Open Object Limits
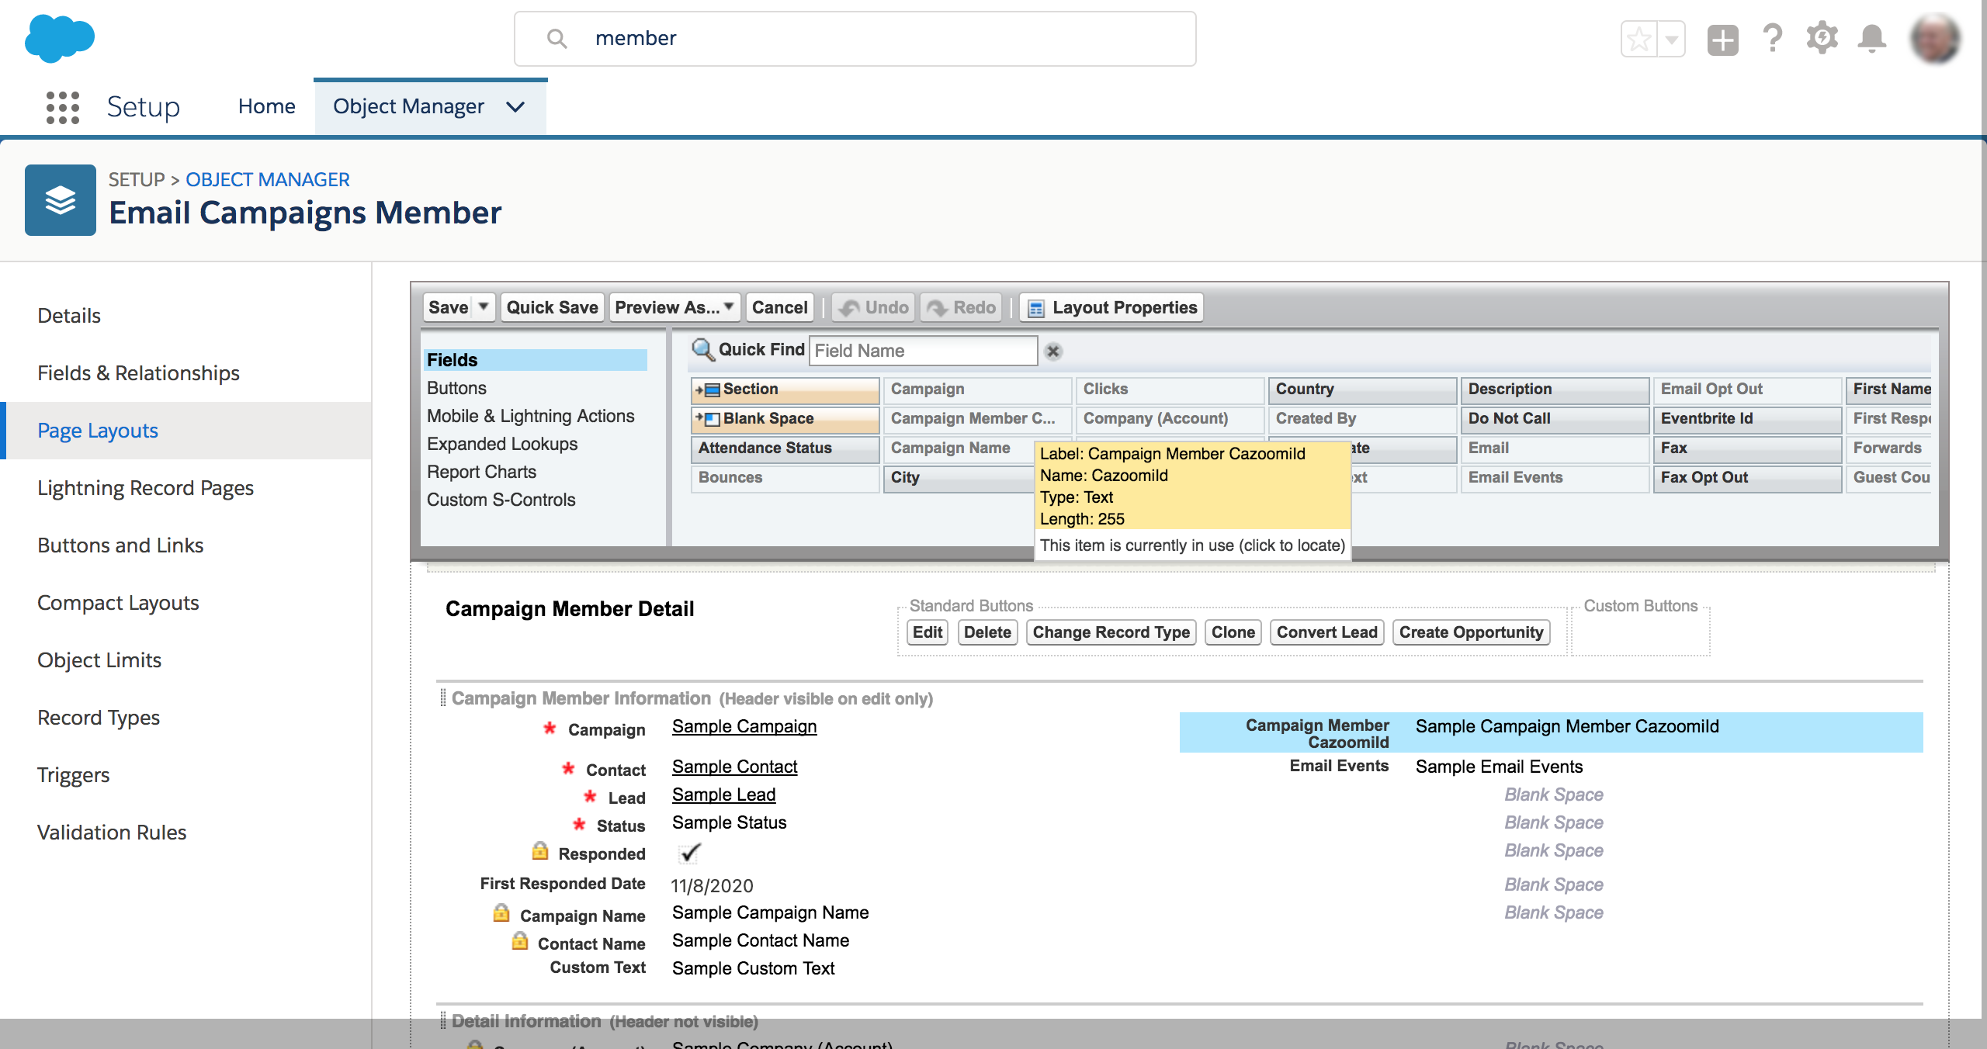The image size is (1987, 1049). pyautogui.click(x=99, y=660)
